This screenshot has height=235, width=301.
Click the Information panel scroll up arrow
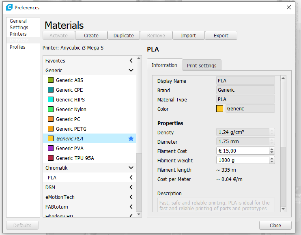pyautogui.click(x=283, y=78)
